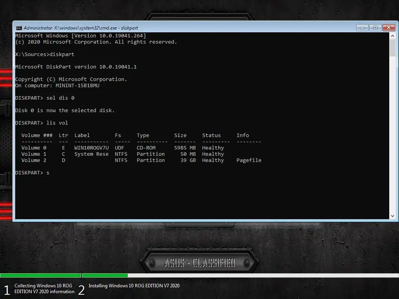Click the WIN10ROGV7U volume label
The height and width of the screenshot is (299, 399).
(x=91, y=148)
